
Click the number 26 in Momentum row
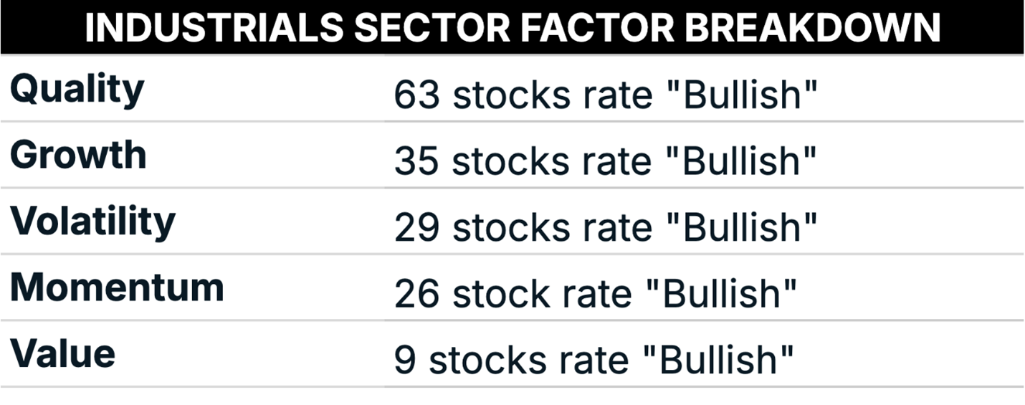416,294
